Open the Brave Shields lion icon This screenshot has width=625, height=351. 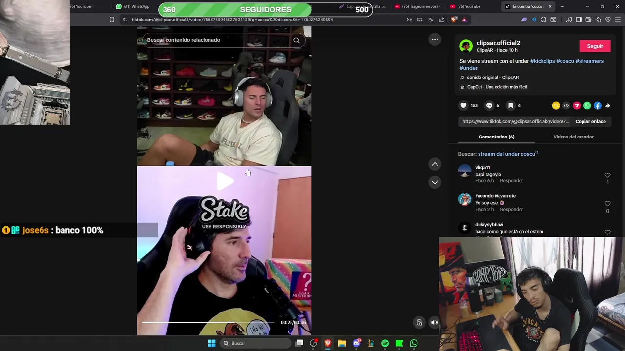454,19
